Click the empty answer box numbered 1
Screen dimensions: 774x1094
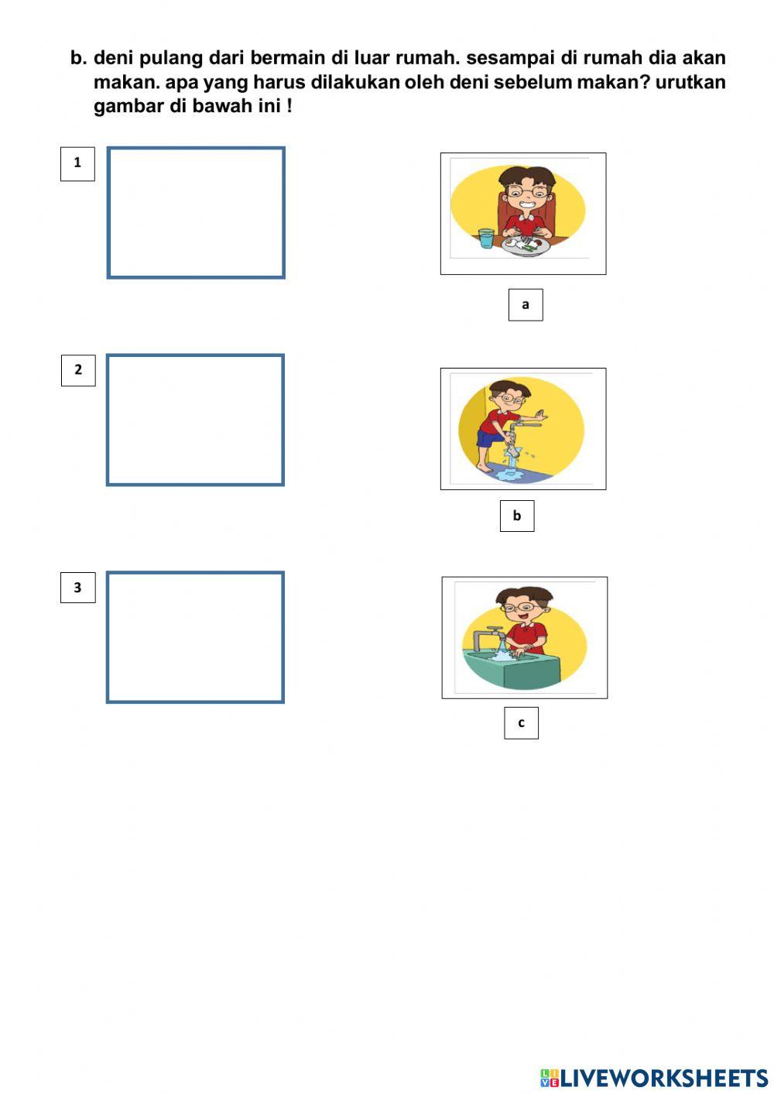tap(196, 213)
